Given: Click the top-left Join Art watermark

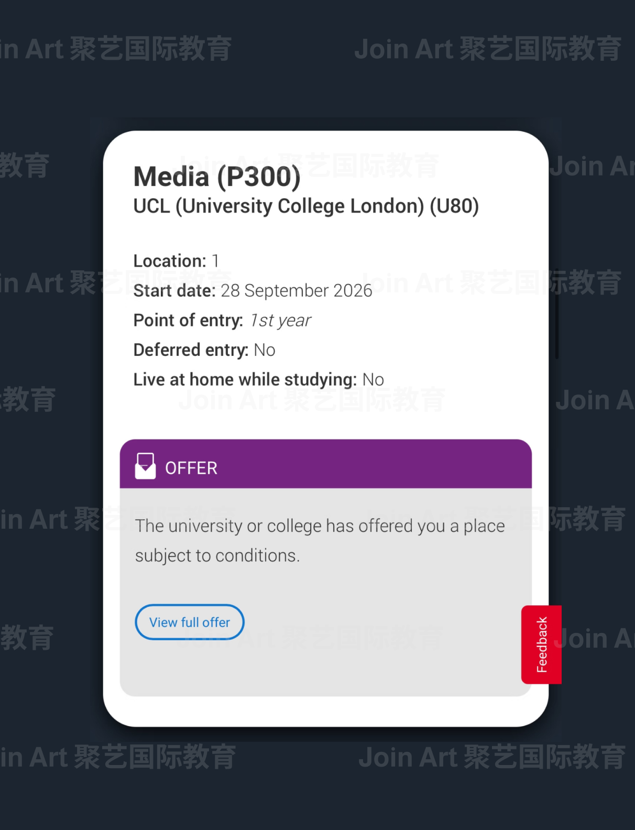Looking at the screenshot, I should click(115, 49).
